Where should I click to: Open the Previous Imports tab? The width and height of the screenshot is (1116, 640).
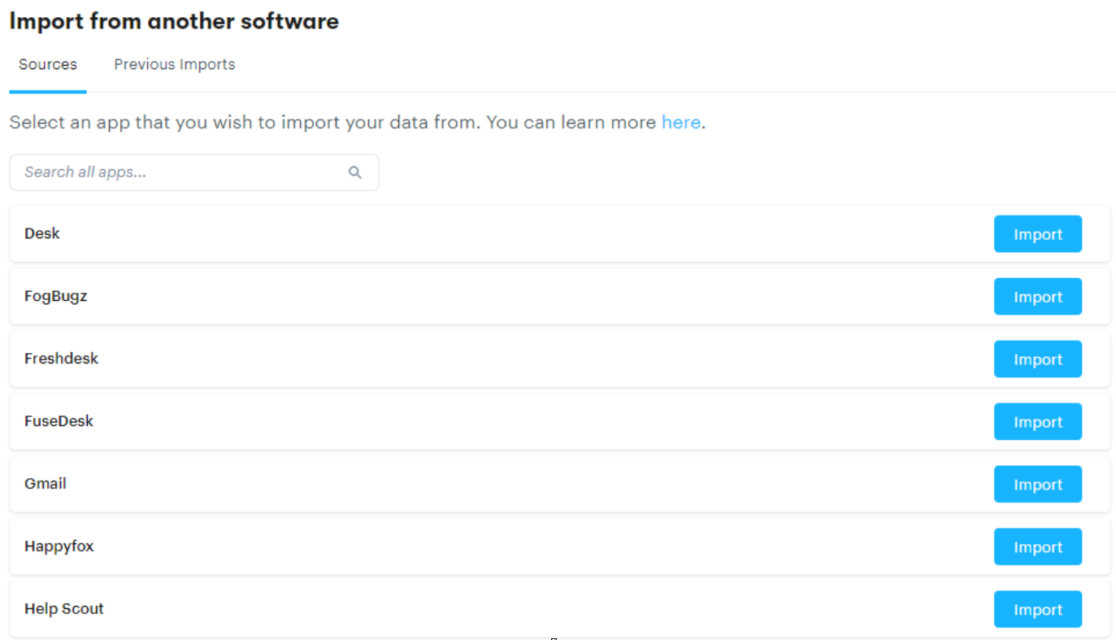click(175, 64)
